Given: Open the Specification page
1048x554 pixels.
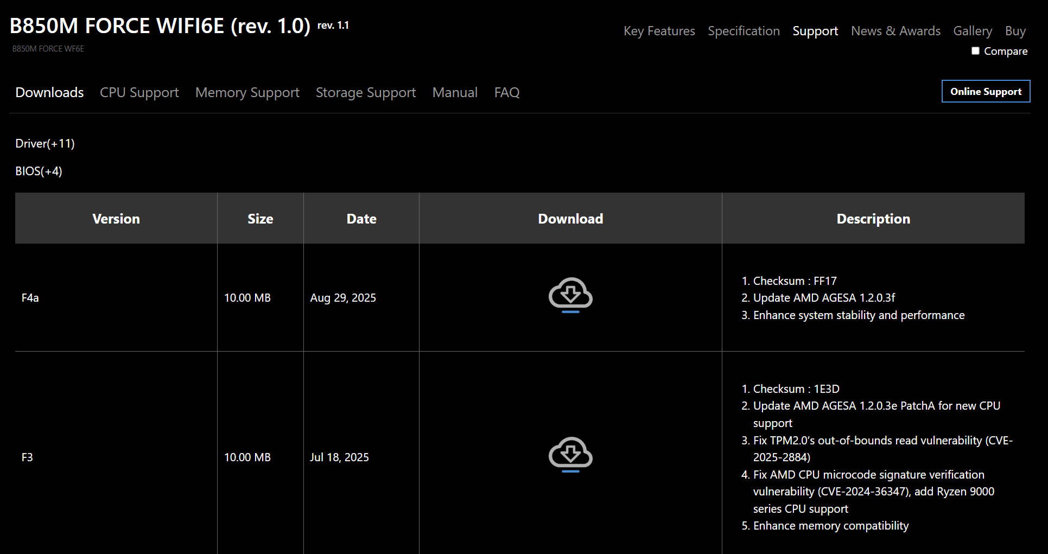Looking at the screenshot, I should pyautogui.click(x=744, y=31).
